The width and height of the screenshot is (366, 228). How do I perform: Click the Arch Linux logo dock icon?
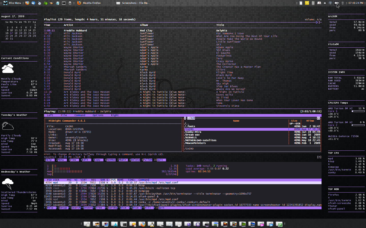[114, 224]
